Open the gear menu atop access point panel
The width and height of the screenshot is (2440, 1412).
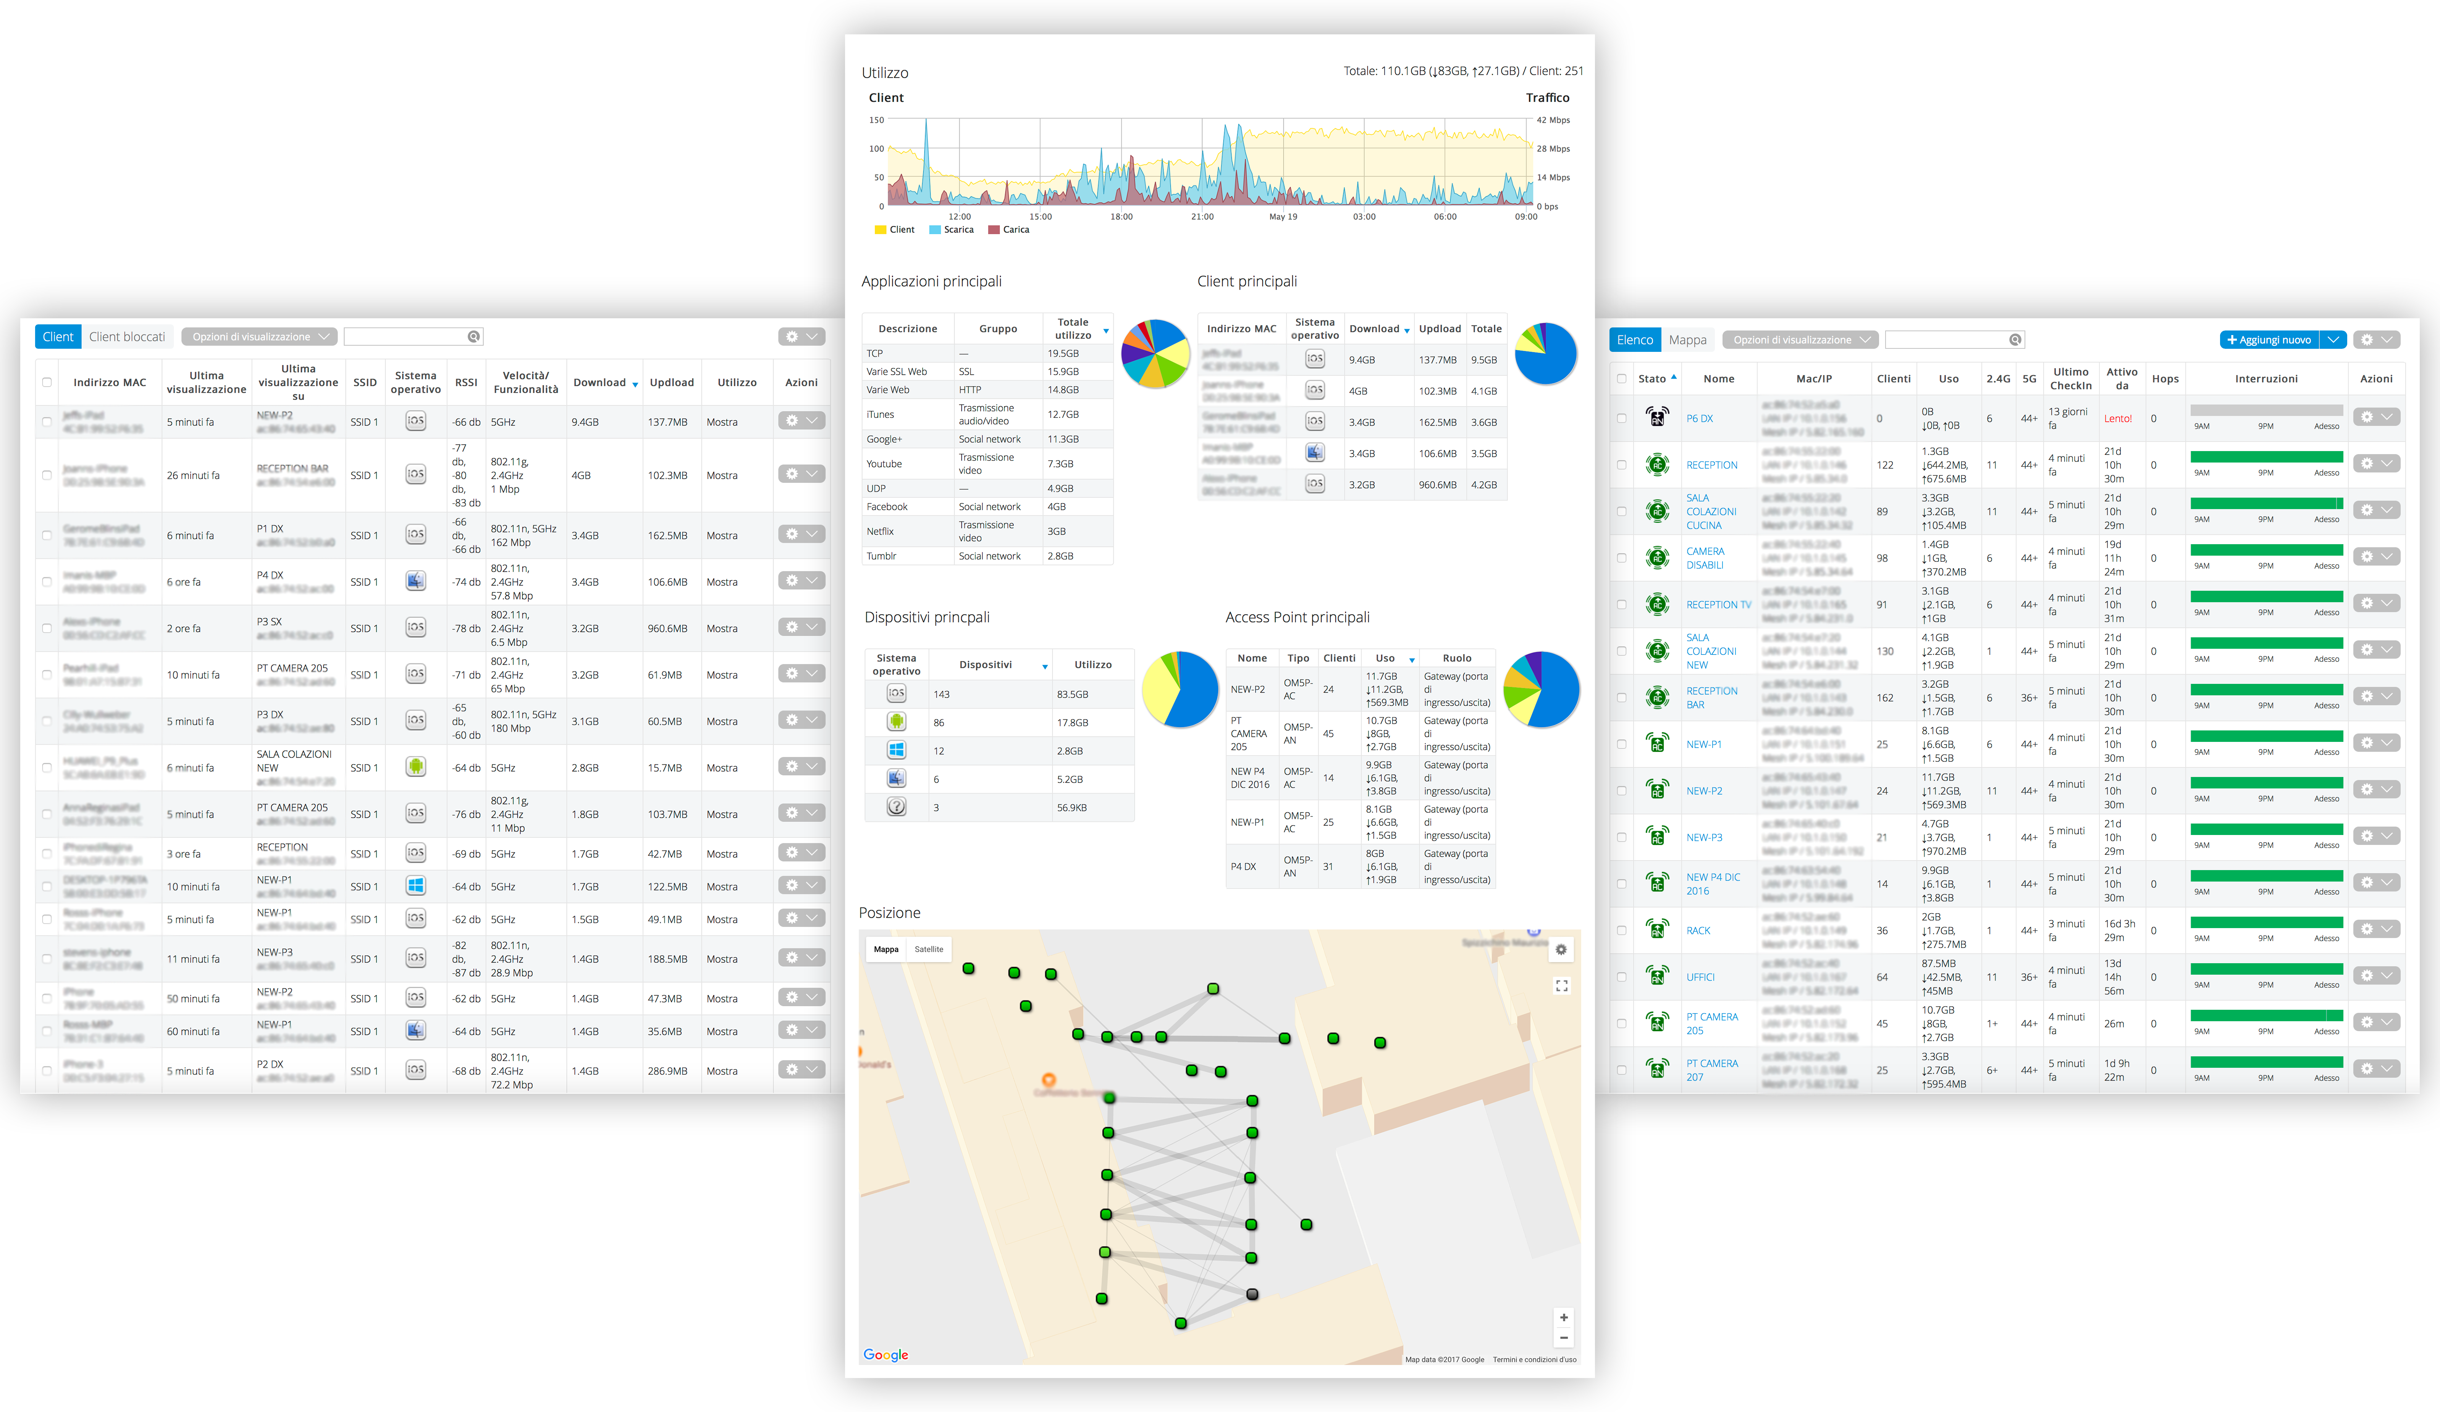coord(2376,340)
